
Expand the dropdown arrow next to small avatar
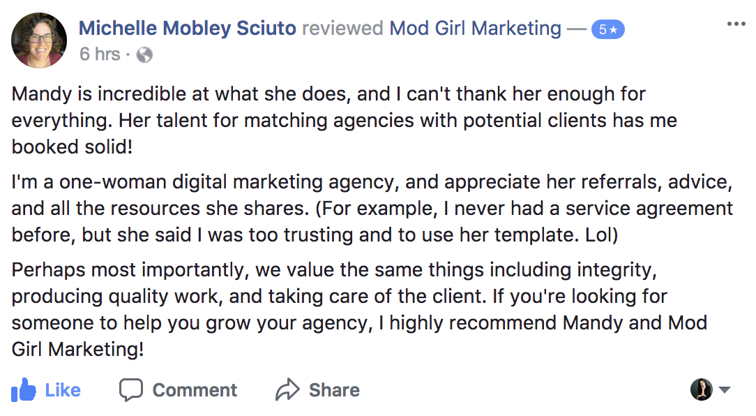[724, 389]
